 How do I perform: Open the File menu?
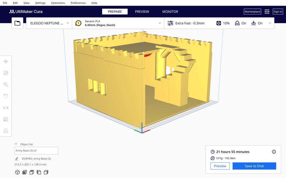(x=5, y=3)
